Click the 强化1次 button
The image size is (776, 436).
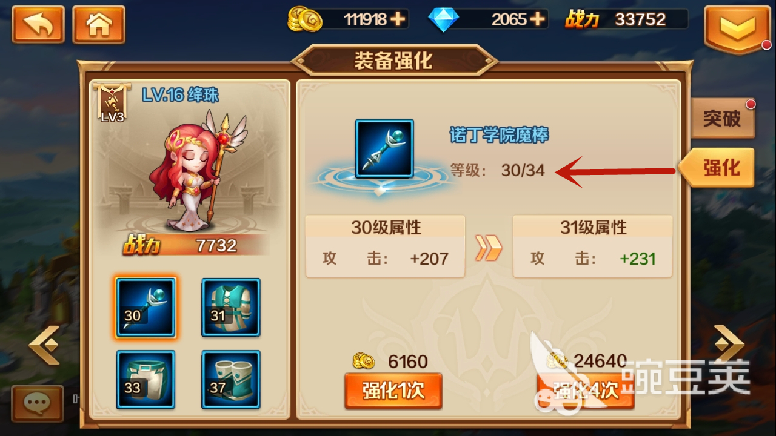point(393,391)
